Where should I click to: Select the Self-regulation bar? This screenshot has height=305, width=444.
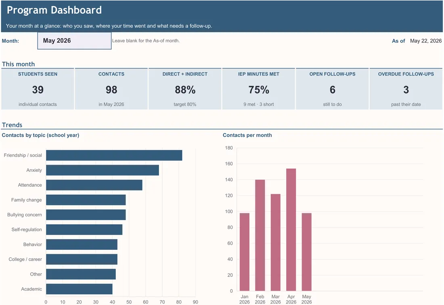click(84, 230)
